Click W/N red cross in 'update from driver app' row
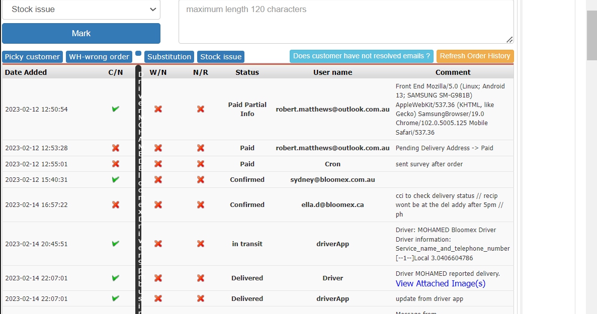 158,298
